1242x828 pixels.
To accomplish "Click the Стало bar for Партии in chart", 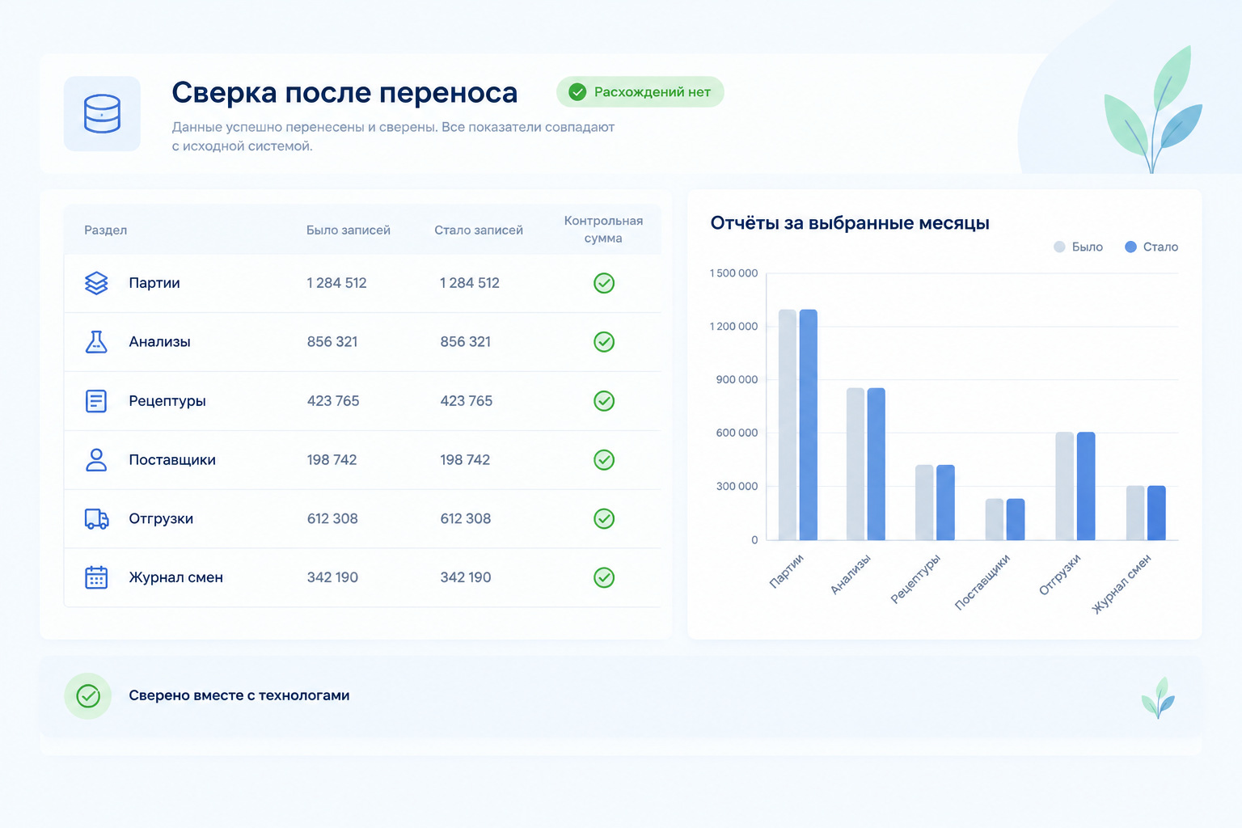I will [x=809, y=425].
